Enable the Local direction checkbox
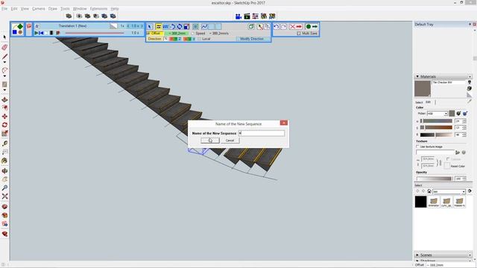Viewport: 477px width, 268px height. [x=200, y=39]
